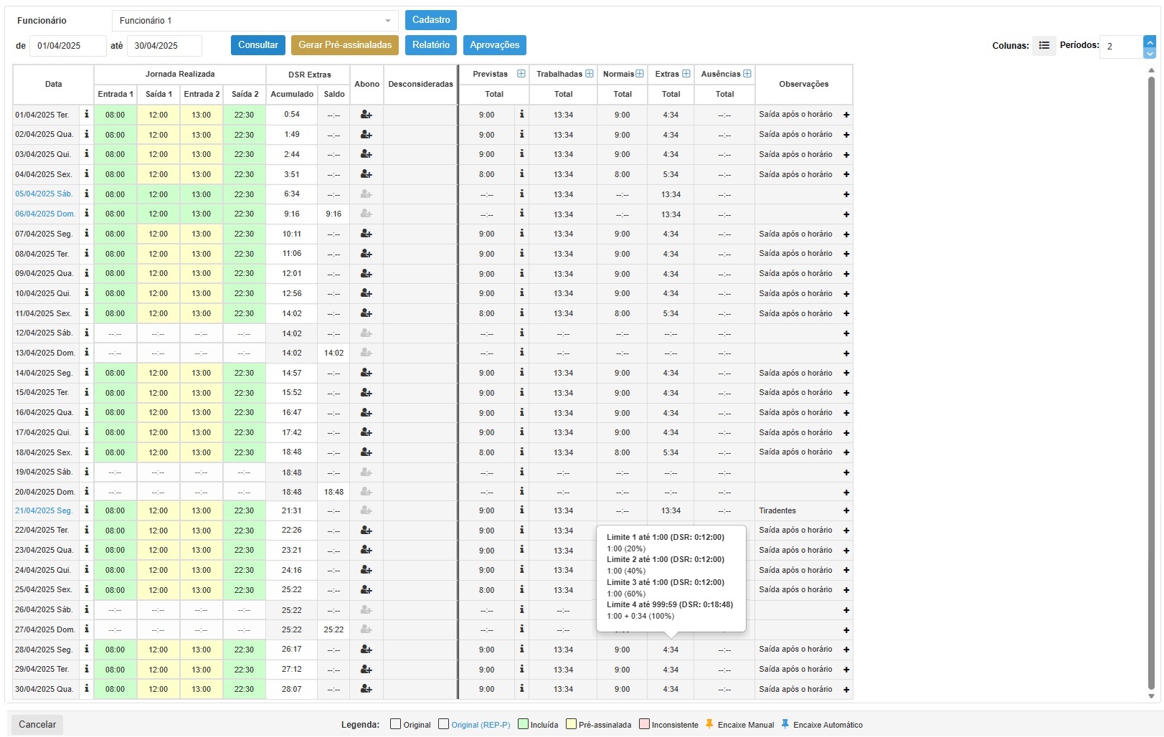Expand the Normais column group
The height and width of the screenshot is (737, 1164).
click(640, 74)
